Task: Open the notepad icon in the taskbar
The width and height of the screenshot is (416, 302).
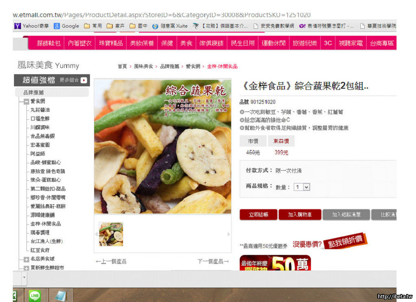Action: tap(61, 296)
